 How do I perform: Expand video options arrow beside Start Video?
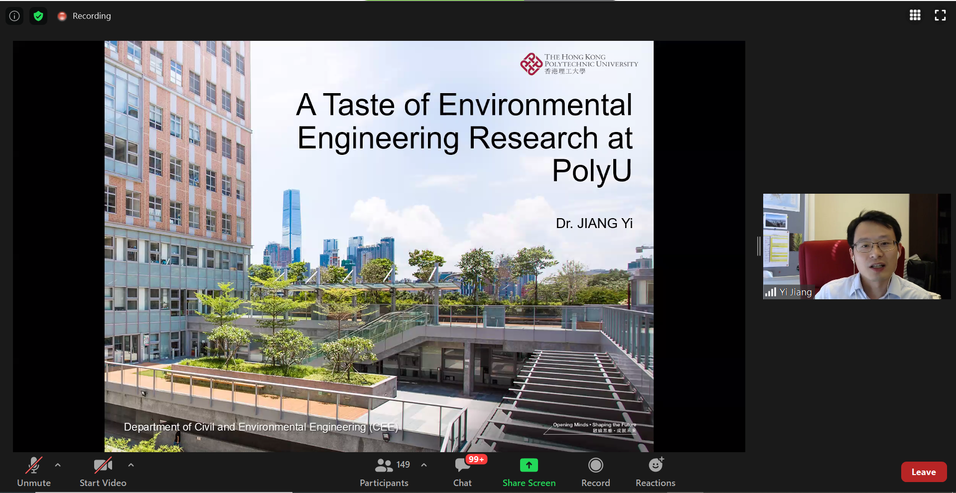coord(131,465)
